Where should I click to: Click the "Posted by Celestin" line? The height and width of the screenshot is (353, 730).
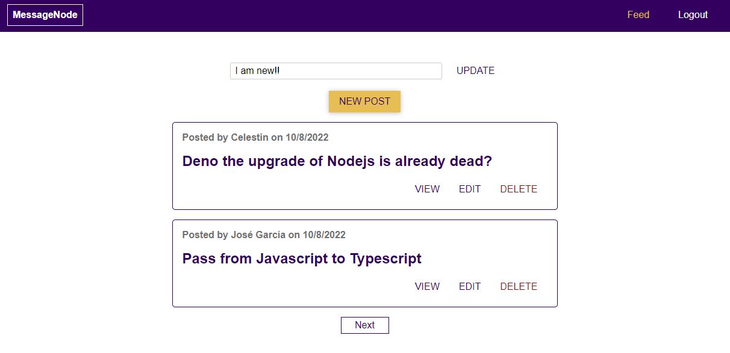(x=255, y=137)
